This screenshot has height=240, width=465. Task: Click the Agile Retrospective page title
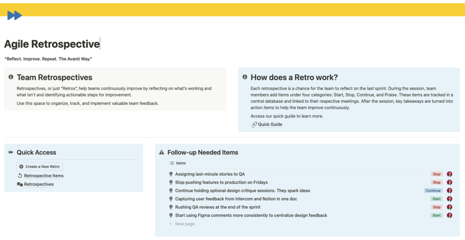[52, 44]
